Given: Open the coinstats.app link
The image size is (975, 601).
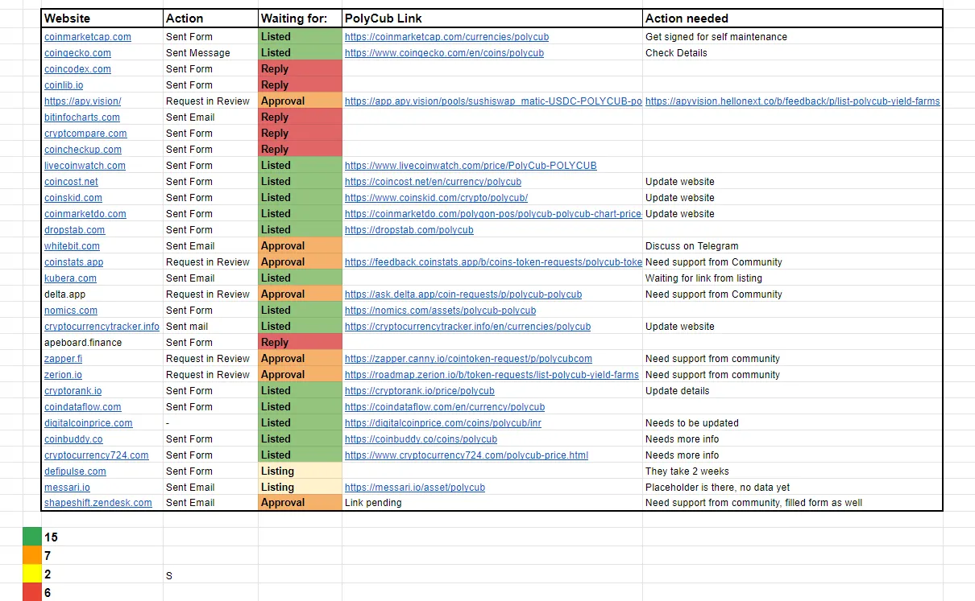Looking at the screenshot, I should [x=73, y=262].
